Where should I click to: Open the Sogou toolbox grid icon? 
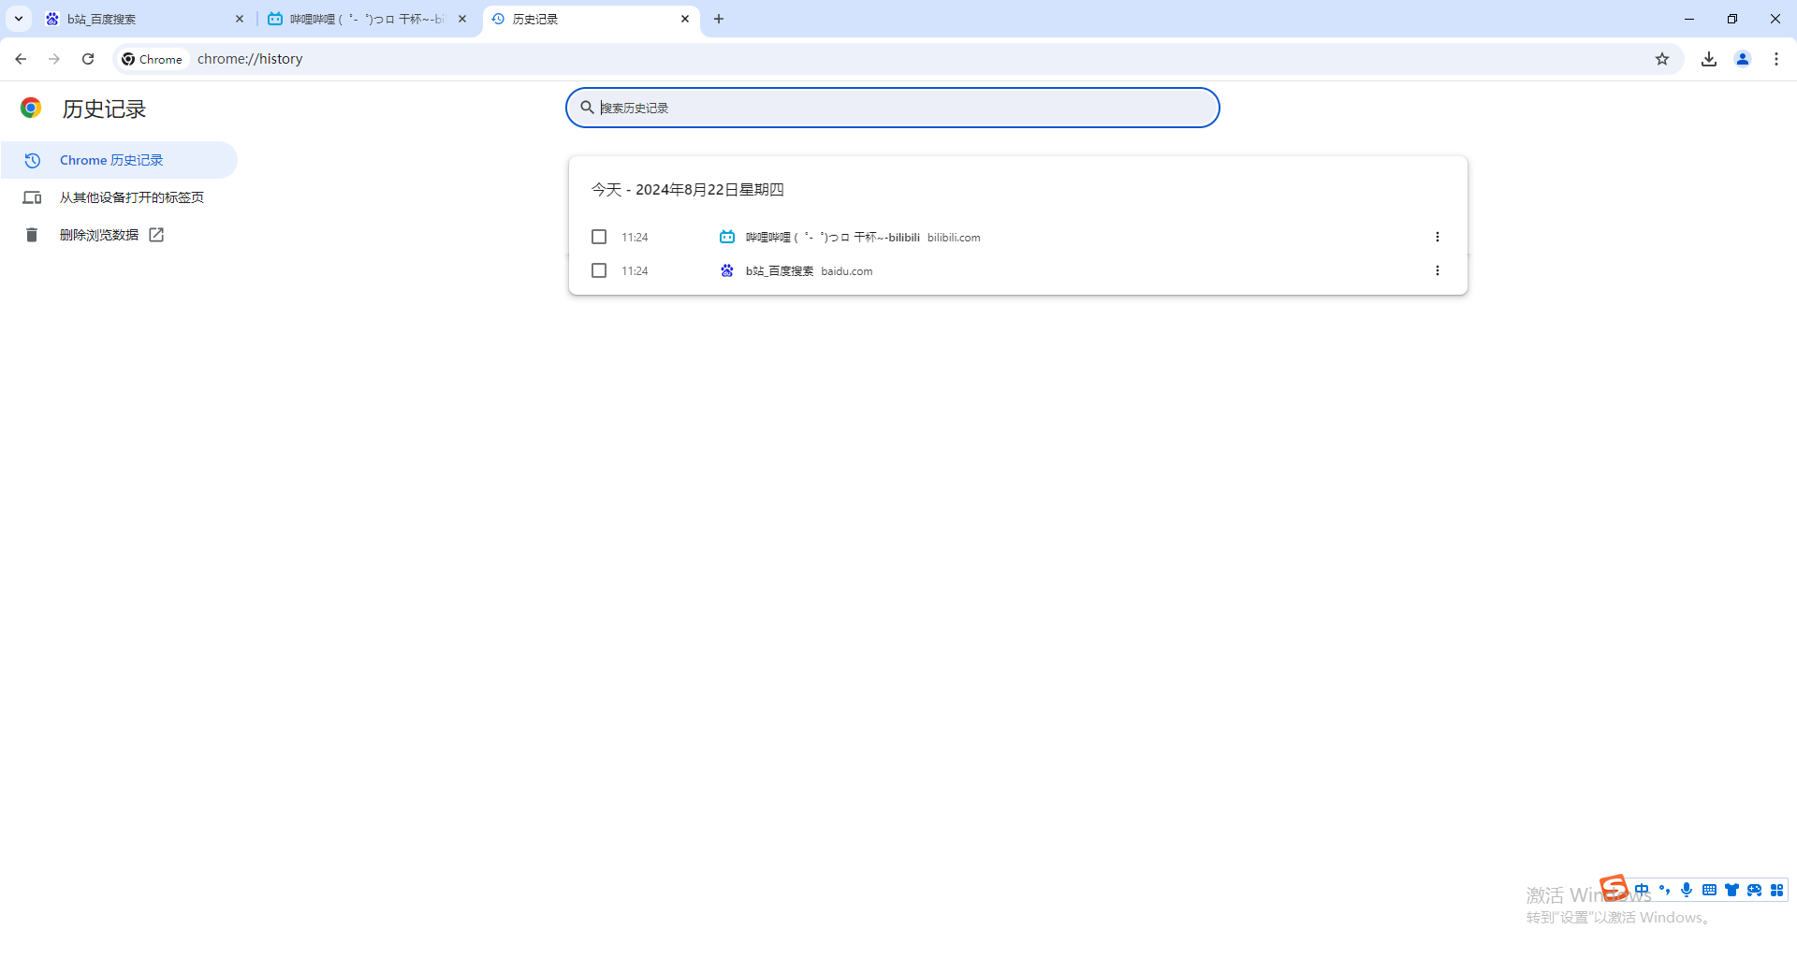pyautogui.click(x=1776, y=890)
